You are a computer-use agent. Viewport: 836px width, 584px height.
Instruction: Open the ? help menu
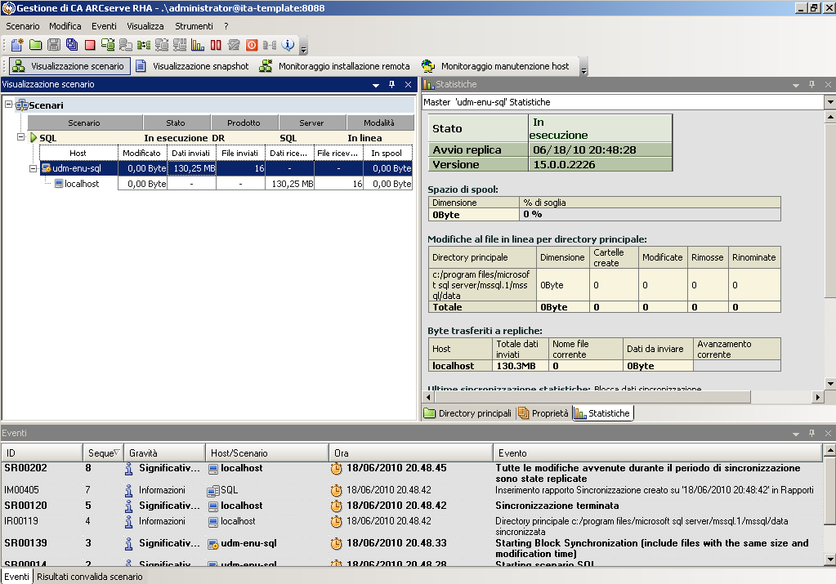pyautogui.click(x=226, y=26)
